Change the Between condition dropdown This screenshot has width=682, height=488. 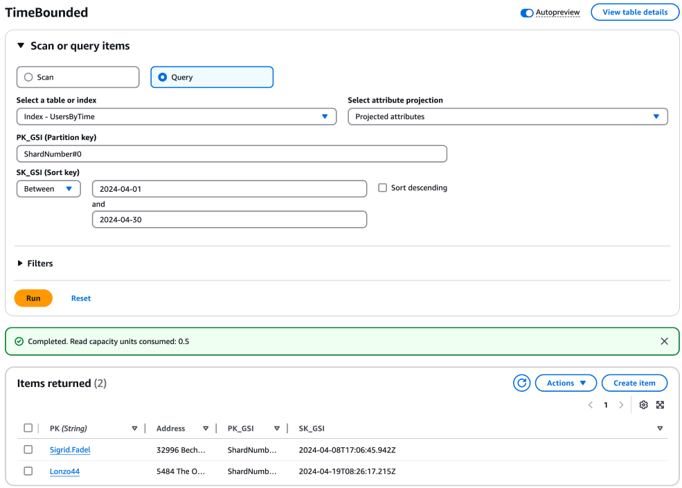click(x=48, y=188)
